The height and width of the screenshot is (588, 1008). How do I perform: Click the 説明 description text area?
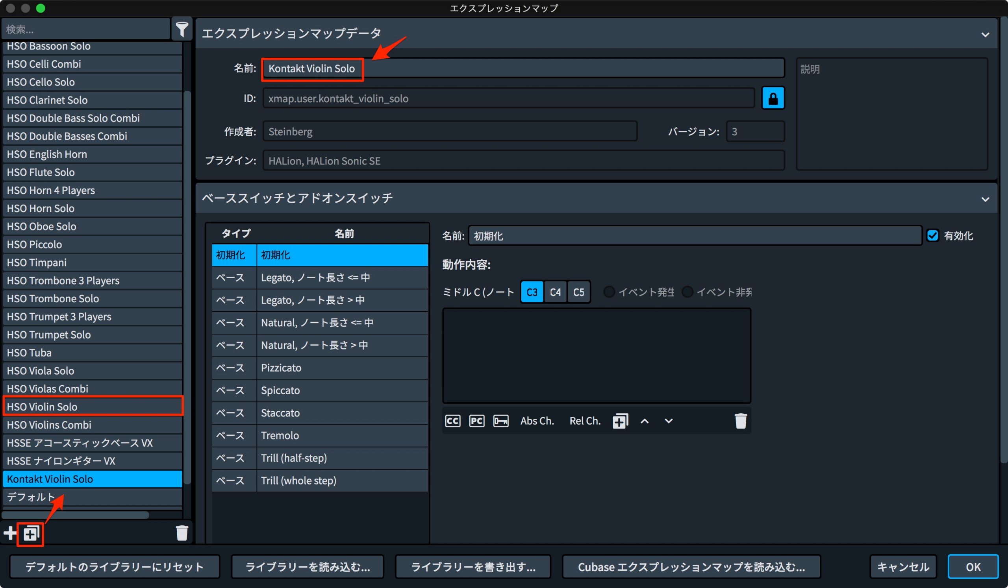click(x=891, y=114)
